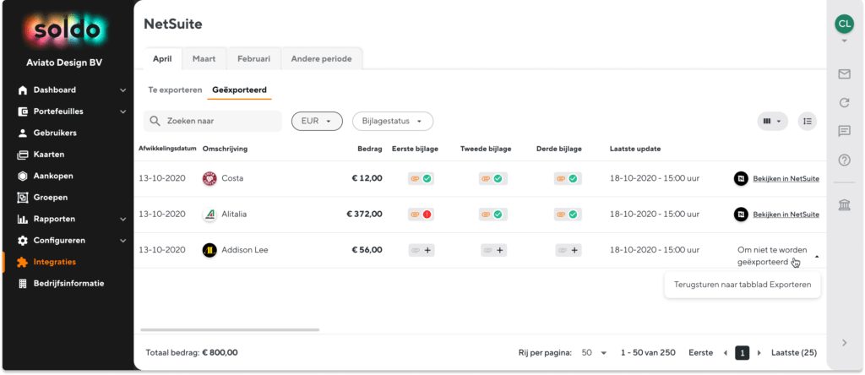Open the Bijlagestatus filter dropdown
This screenshot has width=865, height=375.
[392, 121]
